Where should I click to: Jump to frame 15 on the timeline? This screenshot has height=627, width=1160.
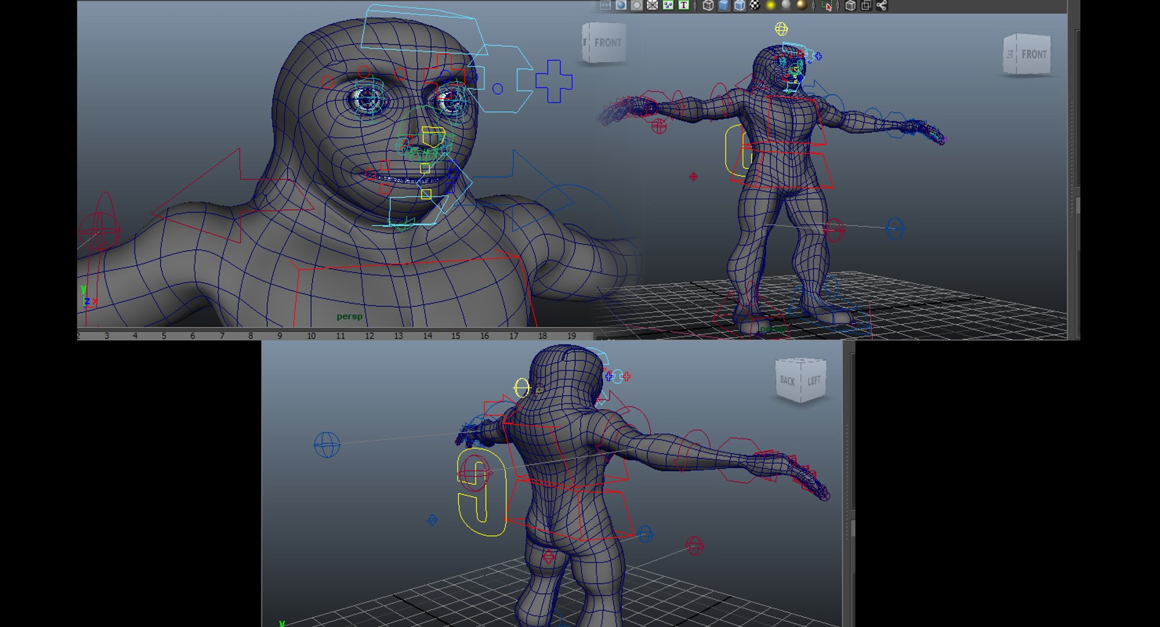(456, 336)
